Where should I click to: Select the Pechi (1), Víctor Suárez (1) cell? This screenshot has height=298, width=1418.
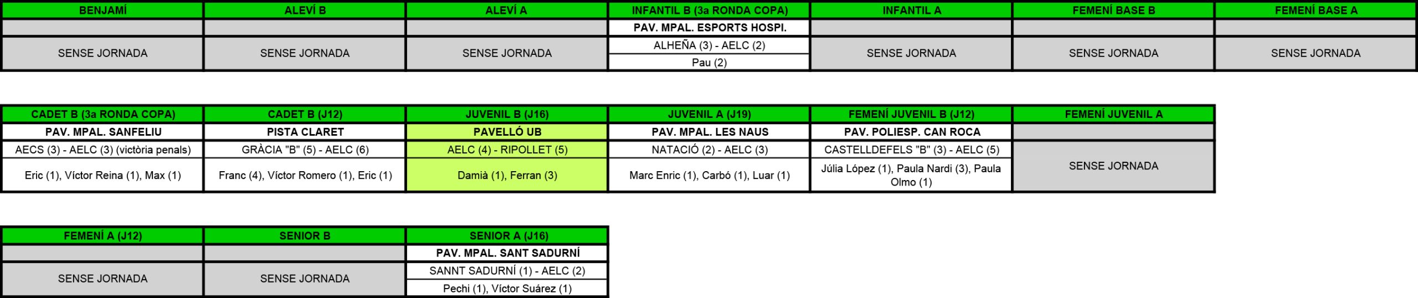tap(507, 288)
